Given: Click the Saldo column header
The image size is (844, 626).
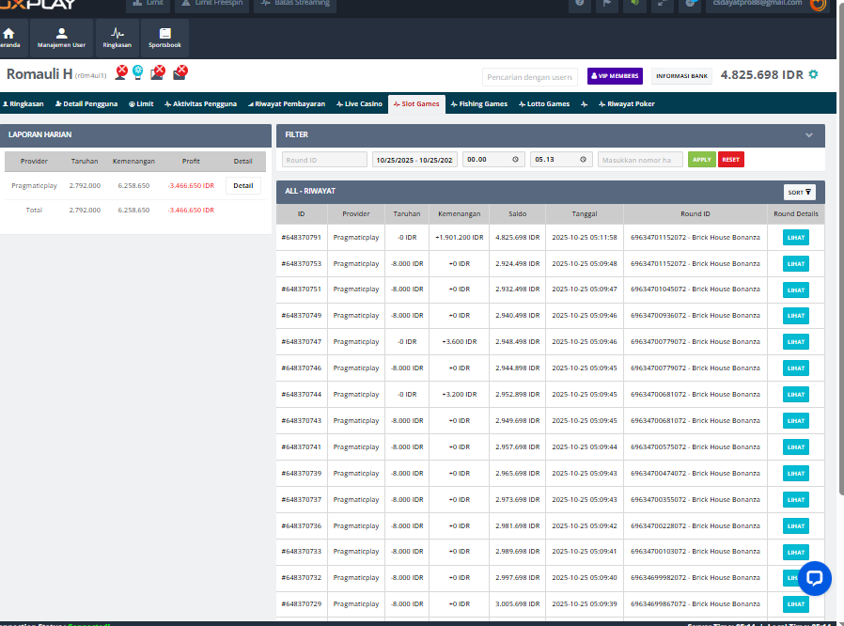Looking at the screenshot, I should [517, 213].
